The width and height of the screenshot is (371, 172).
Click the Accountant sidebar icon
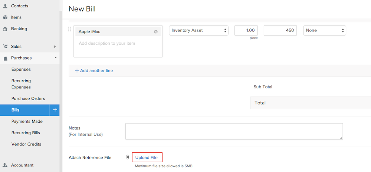coord(5,165)
